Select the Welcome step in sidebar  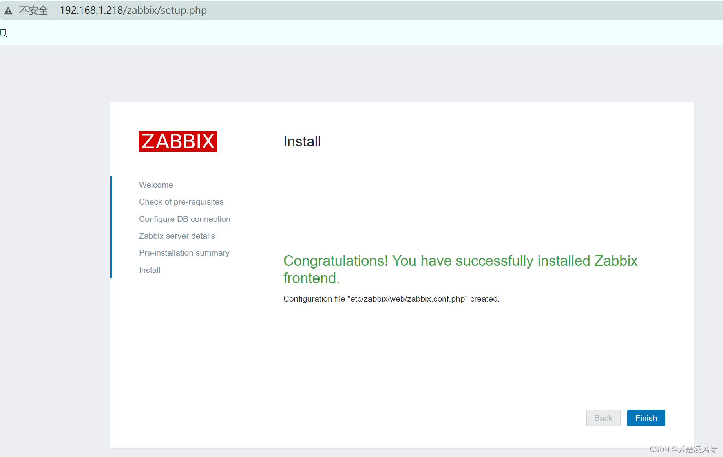156,185
